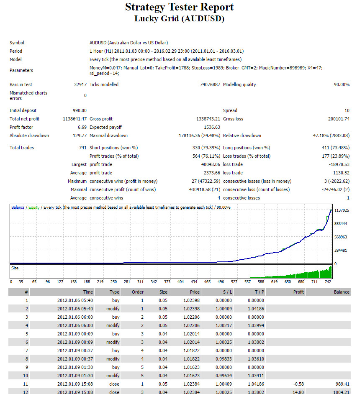Click maximal consecutive profit value 430918.58 (21)

(205, 189)
